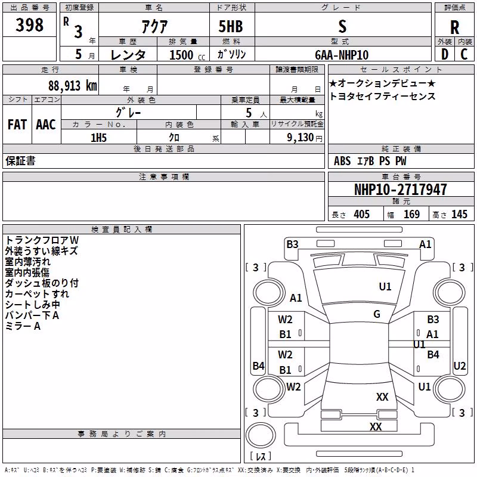The width and height of the screenshot is (477, 477).
Task: Select the トヨタセイフティーセンス sales point
Action: (382, 96)
